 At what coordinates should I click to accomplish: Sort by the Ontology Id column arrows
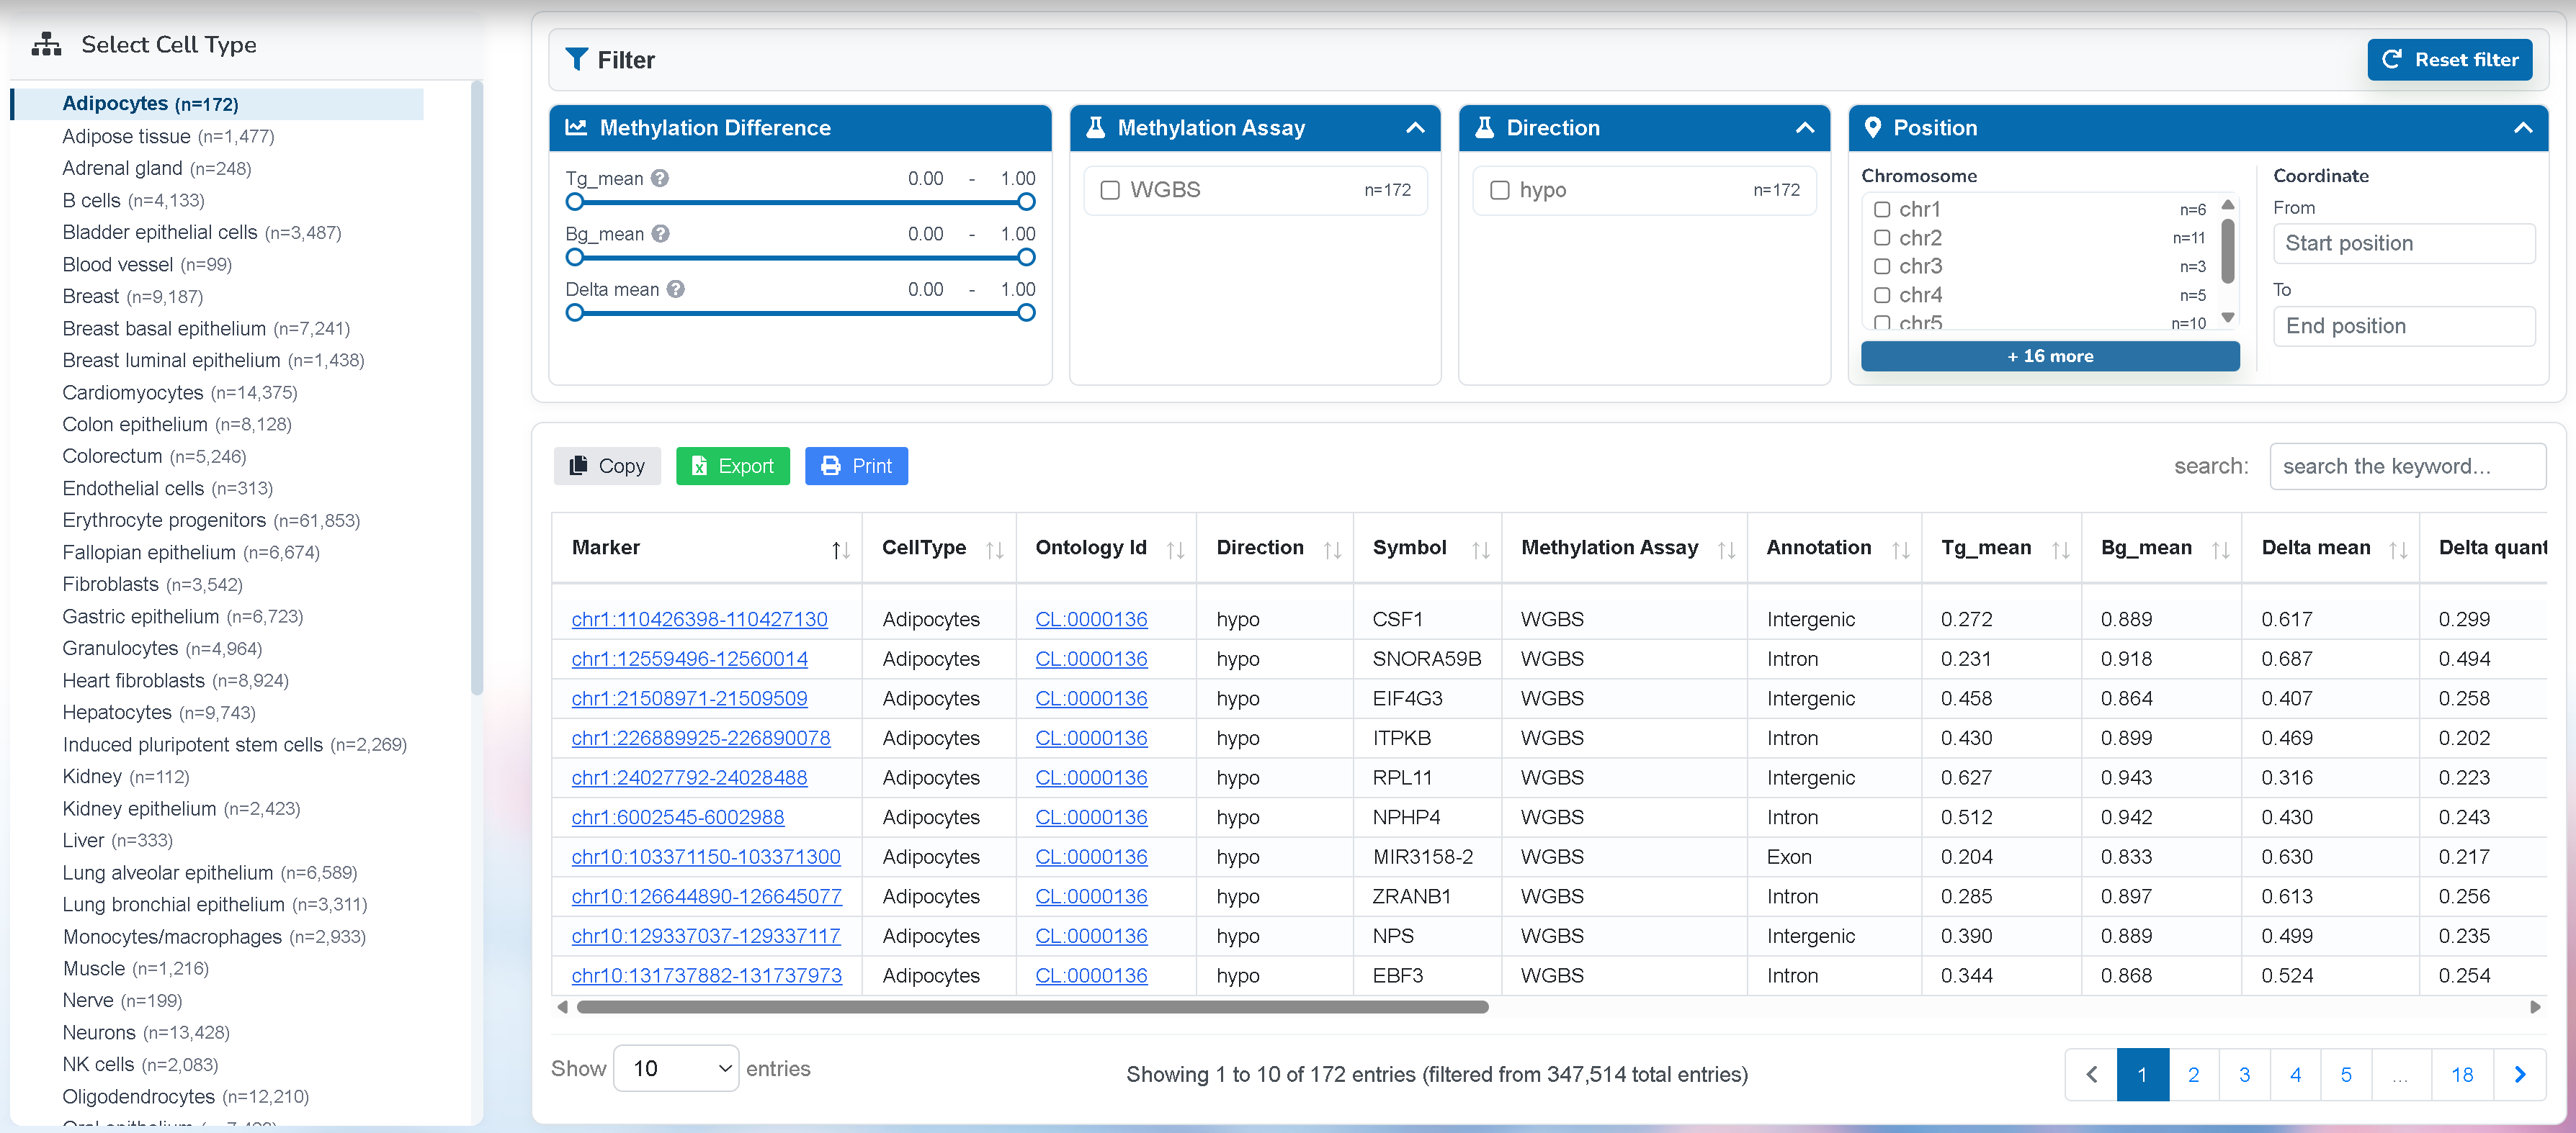click(x=1175, y=549)
